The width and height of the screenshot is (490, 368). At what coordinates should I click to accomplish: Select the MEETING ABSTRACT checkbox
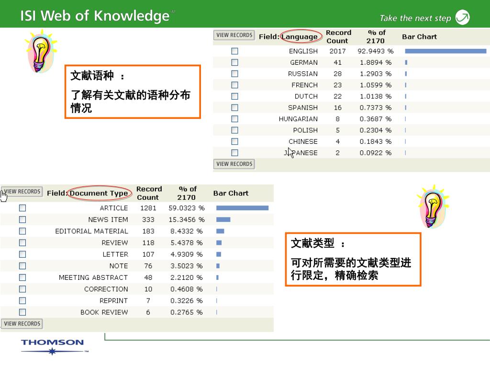pyautogui.click(x=22, y=277)
